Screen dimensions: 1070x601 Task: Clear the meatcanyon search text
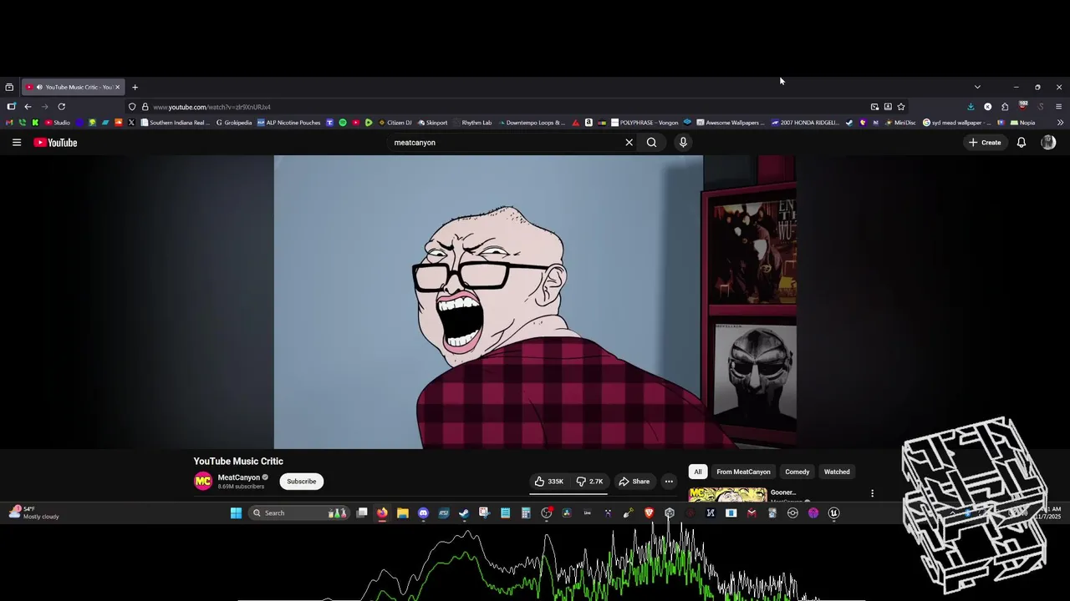[x=629, y=143]
